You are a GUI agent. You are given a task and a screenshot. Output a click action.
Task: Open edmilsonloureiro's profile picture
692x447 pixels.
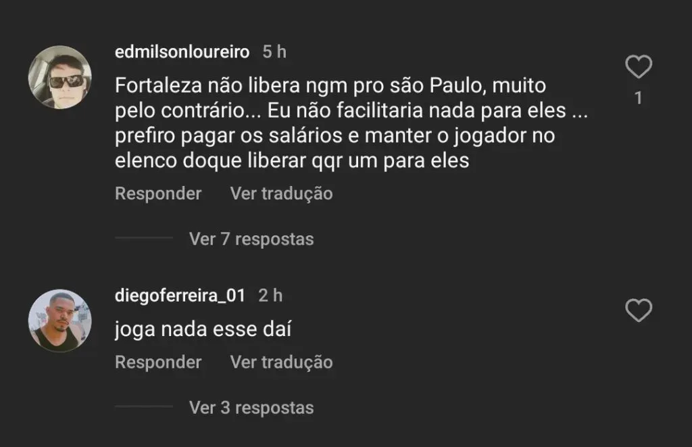pyautogui.click(x=60, y=77)
